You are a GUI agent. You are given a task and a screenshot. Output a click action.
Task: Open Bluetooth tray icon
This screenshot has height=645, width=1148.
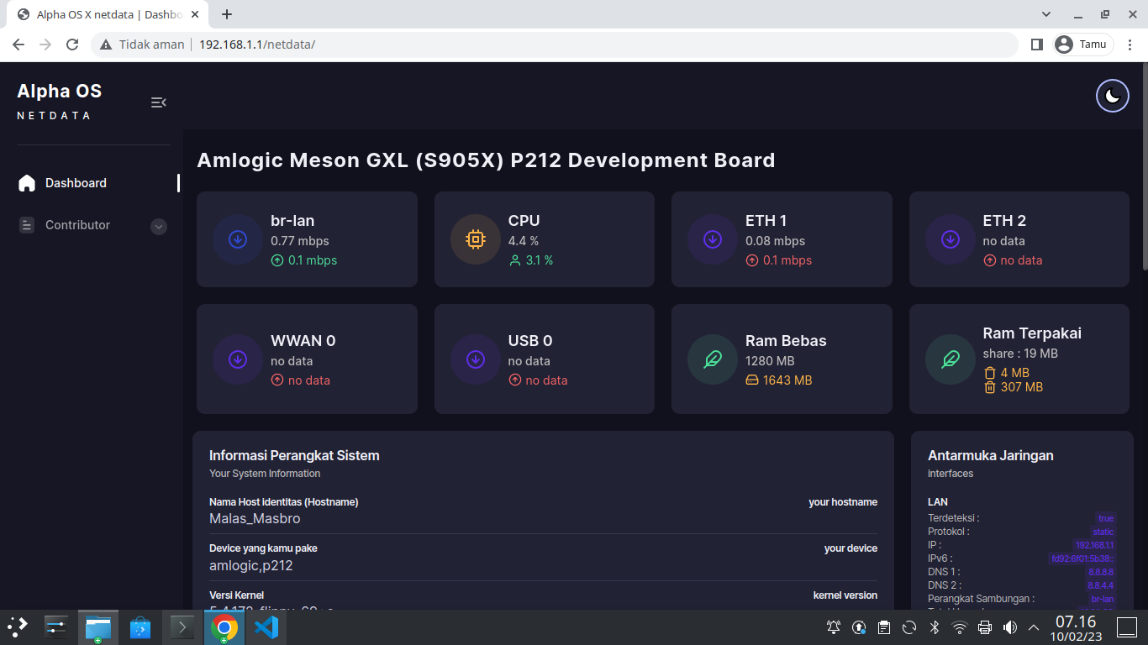pyautogui.click(x=934, y=627)
